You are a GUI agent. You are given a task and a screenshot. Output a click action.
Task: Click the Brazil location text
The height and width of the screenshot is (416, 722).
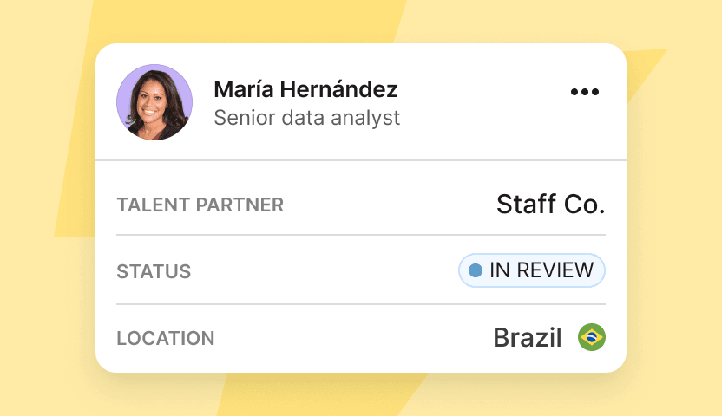(528, 338)
